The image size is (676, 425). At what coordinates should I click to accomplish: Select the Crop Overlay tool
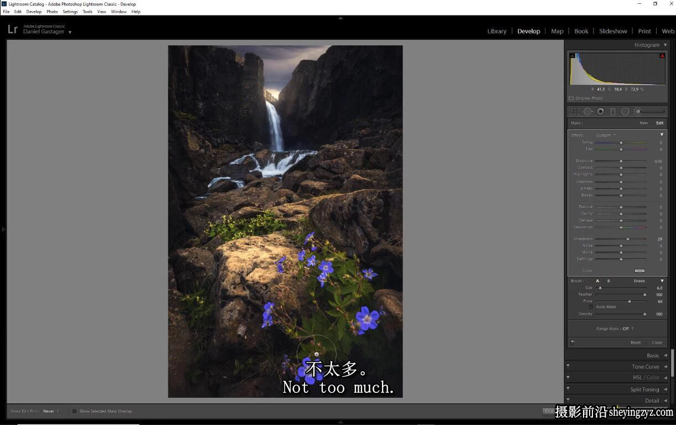click(575, 111)
